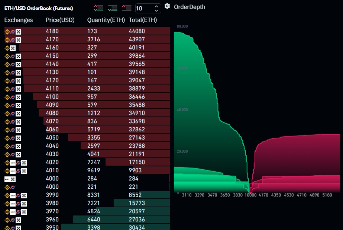
Task: Click the Bybit icon in the 4010 row
Action: (x=13, y=171)
